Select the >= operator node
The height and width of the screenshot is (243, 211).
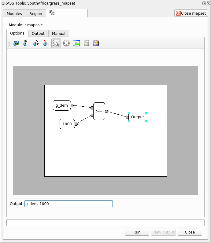tap(99, 111)
